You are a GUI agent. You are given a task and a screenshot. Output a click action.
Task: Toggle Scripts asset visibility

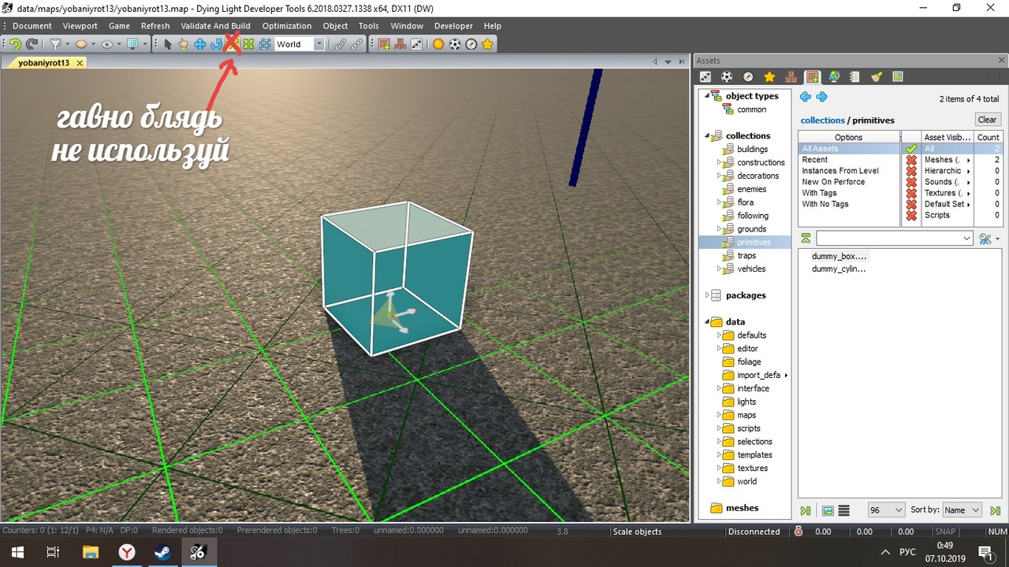pyautogui.click(x=911, y=215)
